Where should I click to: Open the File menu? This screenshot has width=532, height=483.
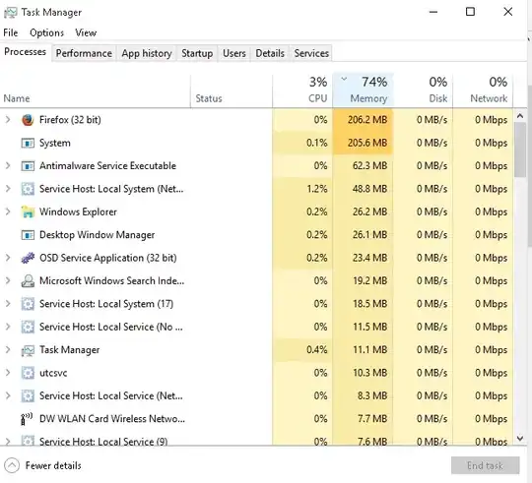click(x=11, y=32)
